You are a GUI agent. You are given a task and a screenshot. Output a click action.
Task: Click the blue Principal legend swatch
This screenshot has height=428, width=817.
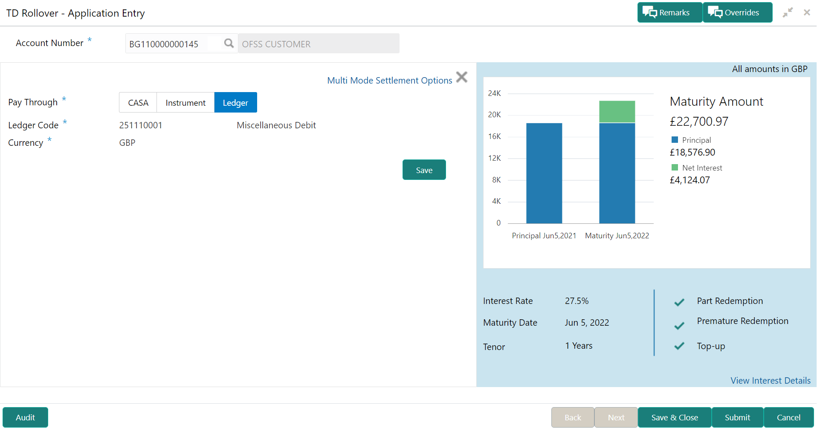(x=675, y=140)
